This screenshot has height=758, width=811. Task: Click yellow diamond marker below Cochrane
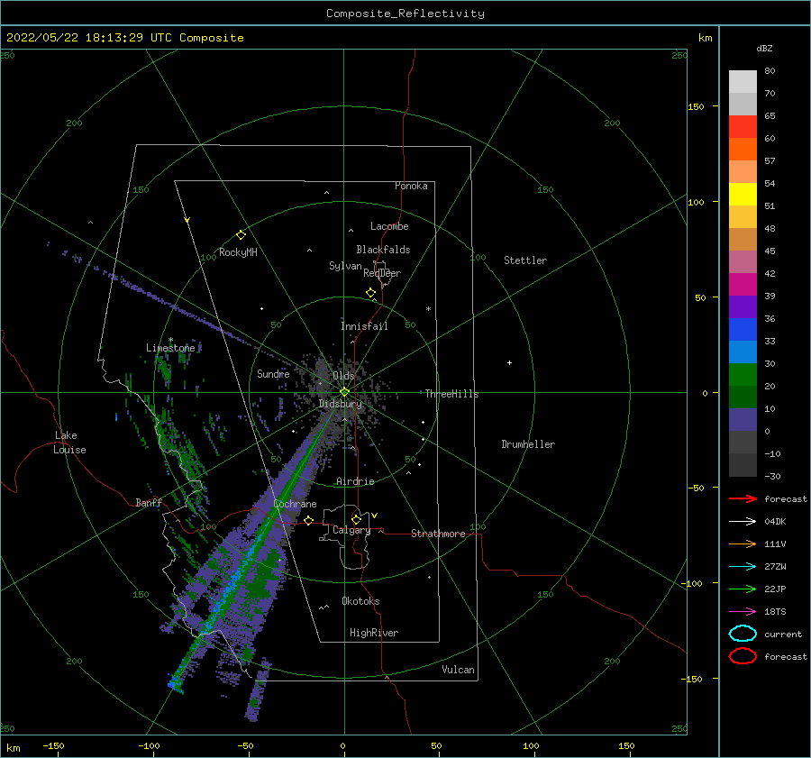[309, 520]
